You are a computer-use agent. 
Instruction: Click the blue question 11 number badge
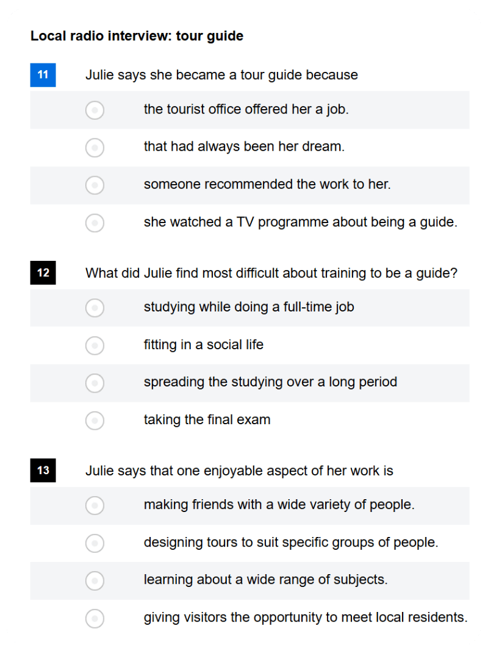pyautogui.click(x=42, y=75)
